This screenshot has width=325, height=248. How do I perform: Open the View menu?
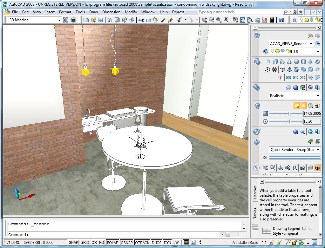pos(37,12)
